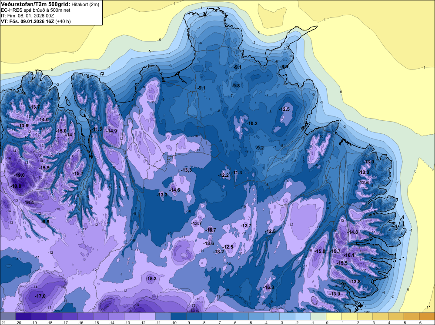Image resolution: width=435 pixels, height=325 pixels.
Task: Click the -19.0 temperature label
Action: coord(20,176)
